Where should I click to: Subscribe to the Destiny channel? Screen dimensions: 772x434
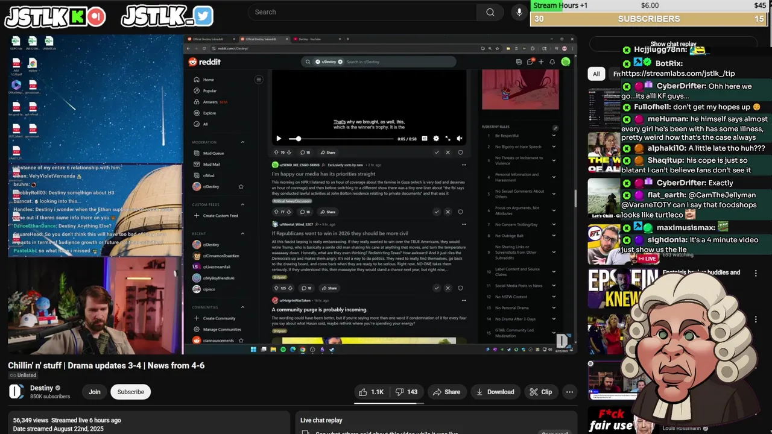[x=131, y=392]
